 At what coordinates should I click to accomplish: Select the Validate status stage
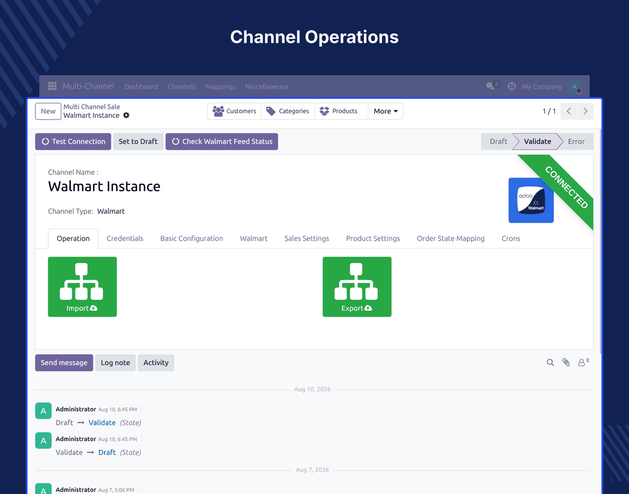537,141
